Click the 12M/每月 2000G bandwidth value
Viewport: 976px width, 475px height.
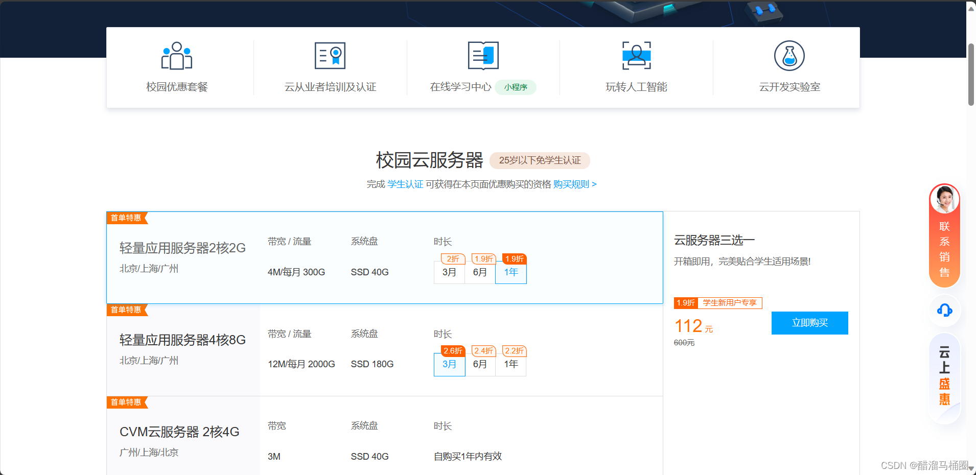[x=301, y=364]
